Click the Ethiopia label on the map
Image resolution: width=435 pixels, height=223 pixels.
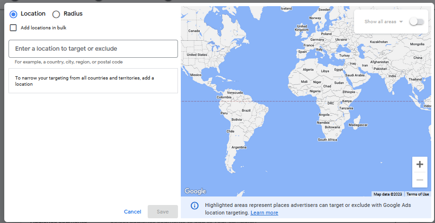click(349, 92)
